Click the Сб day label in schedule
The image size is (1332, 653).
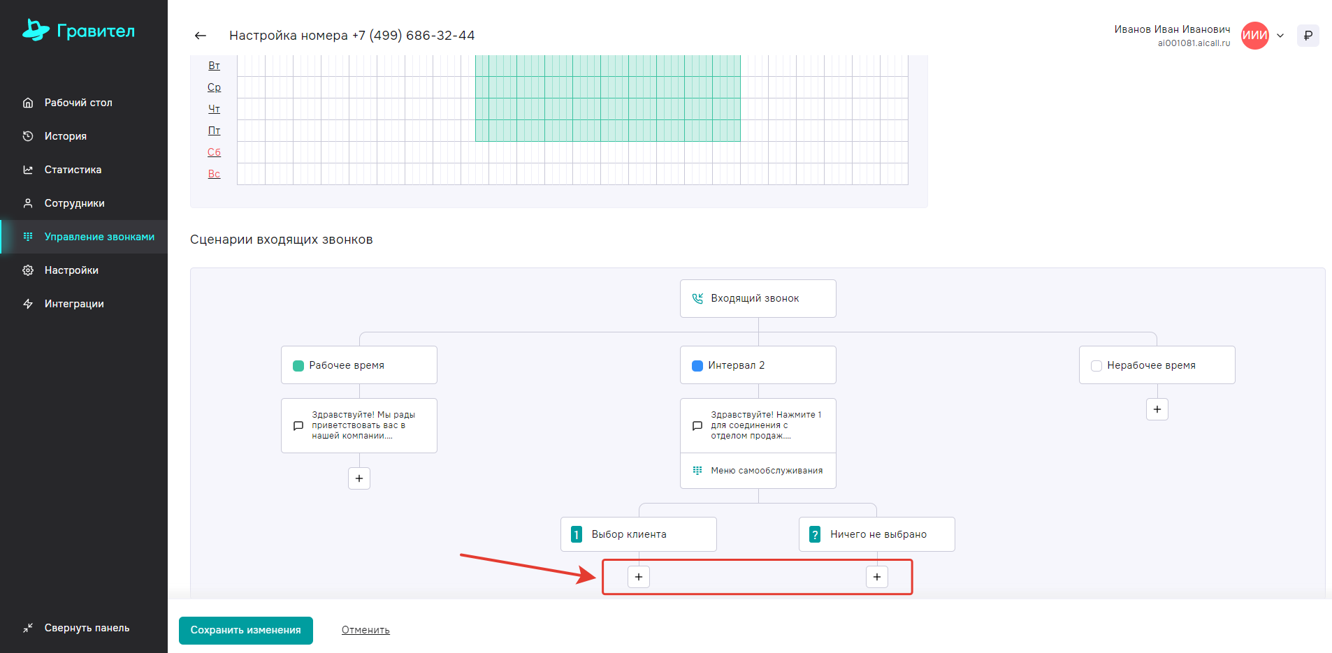click(x=214, y=152)
